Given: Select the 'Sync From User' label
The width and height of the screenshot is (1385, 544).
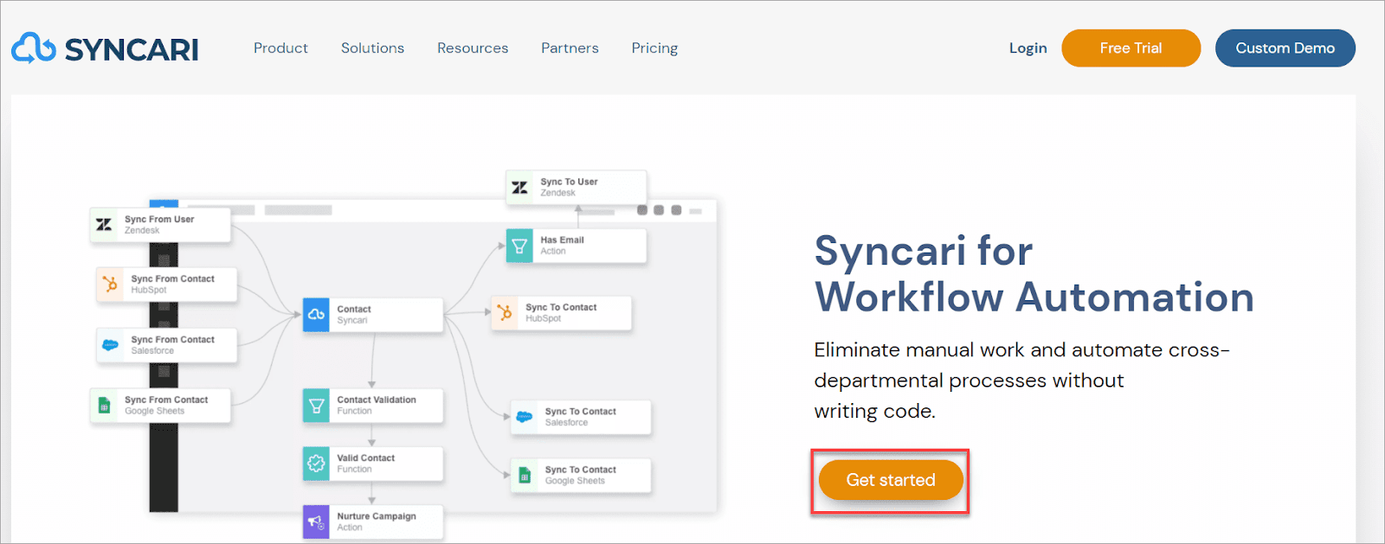Looking at the screenshot, I should (159, 220).
